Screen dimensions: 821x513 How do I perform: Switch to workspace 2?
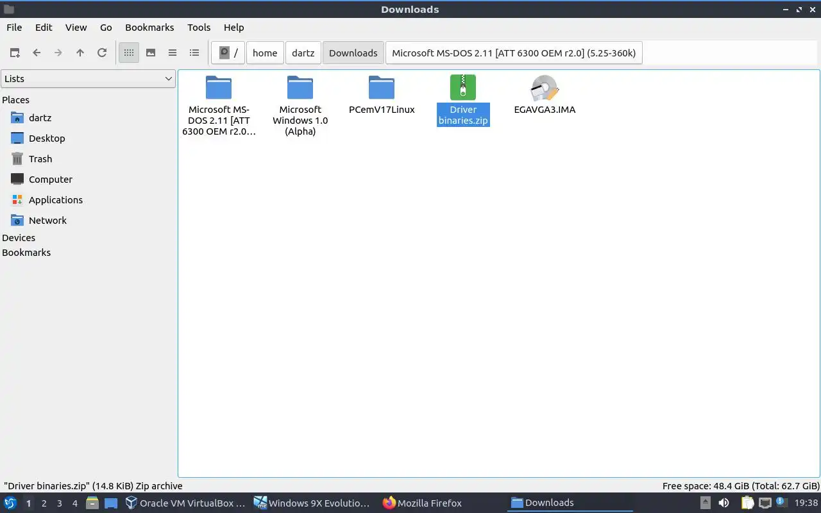pyautogui.click(x=44, y=503)
